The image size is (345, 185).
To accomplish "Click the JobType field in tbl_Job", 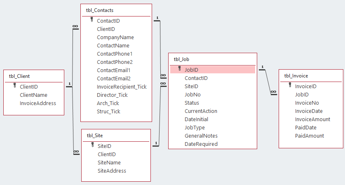I will 195,127.
